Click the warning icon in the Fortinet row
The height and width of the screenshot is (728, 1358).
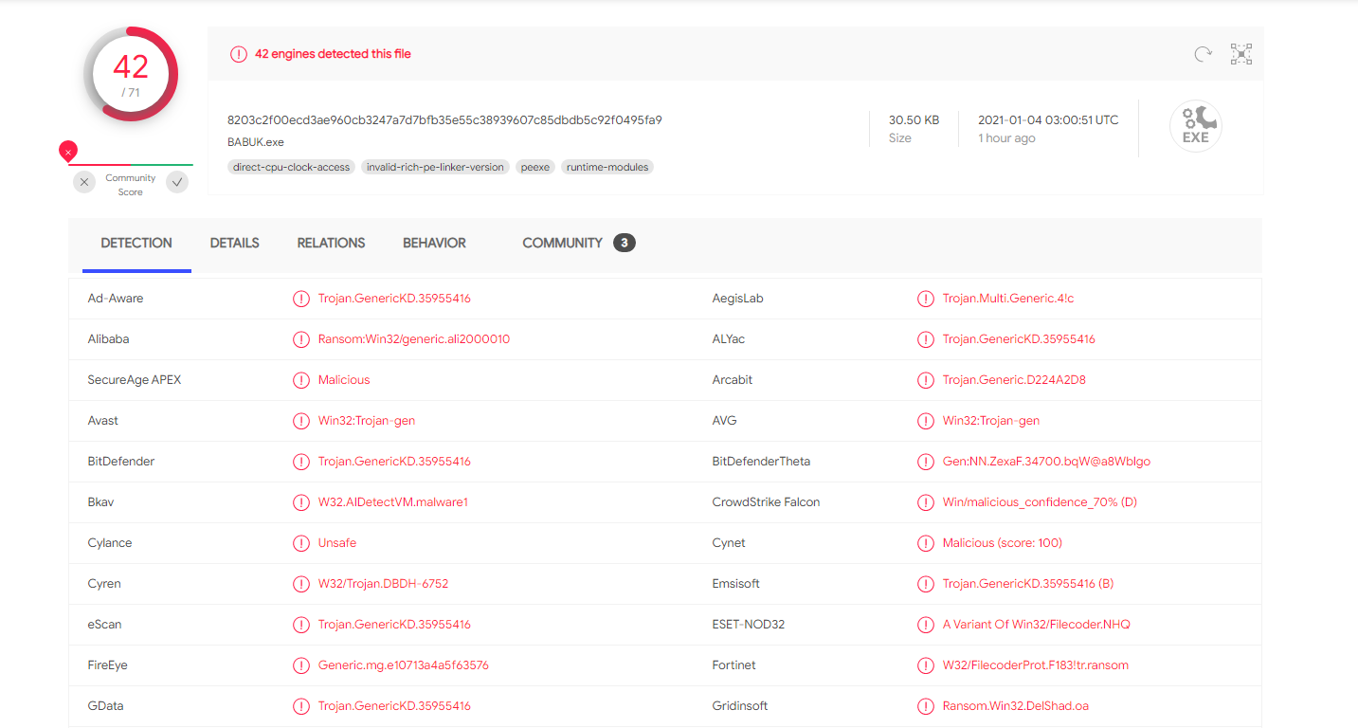point(926,665)
